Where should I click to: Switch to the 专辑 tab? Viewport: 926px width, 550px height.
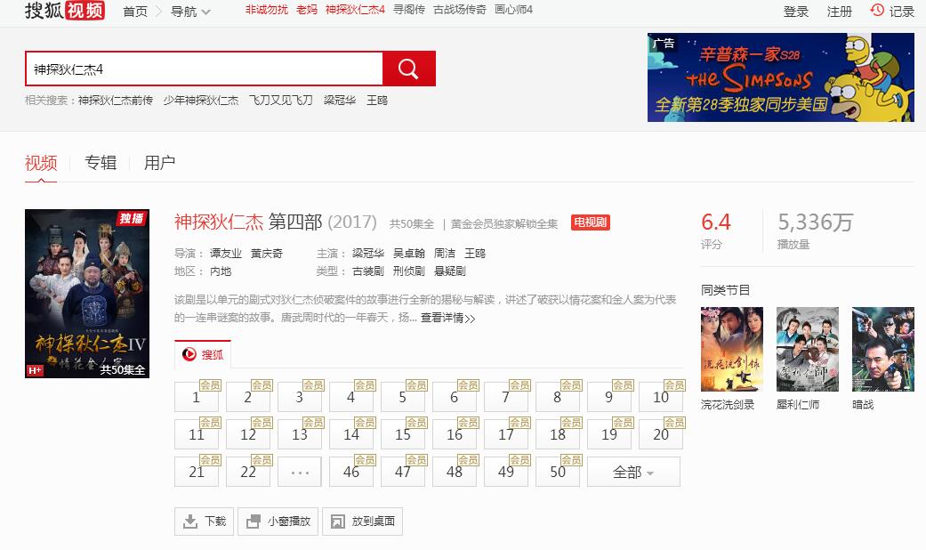click(101, 163)
